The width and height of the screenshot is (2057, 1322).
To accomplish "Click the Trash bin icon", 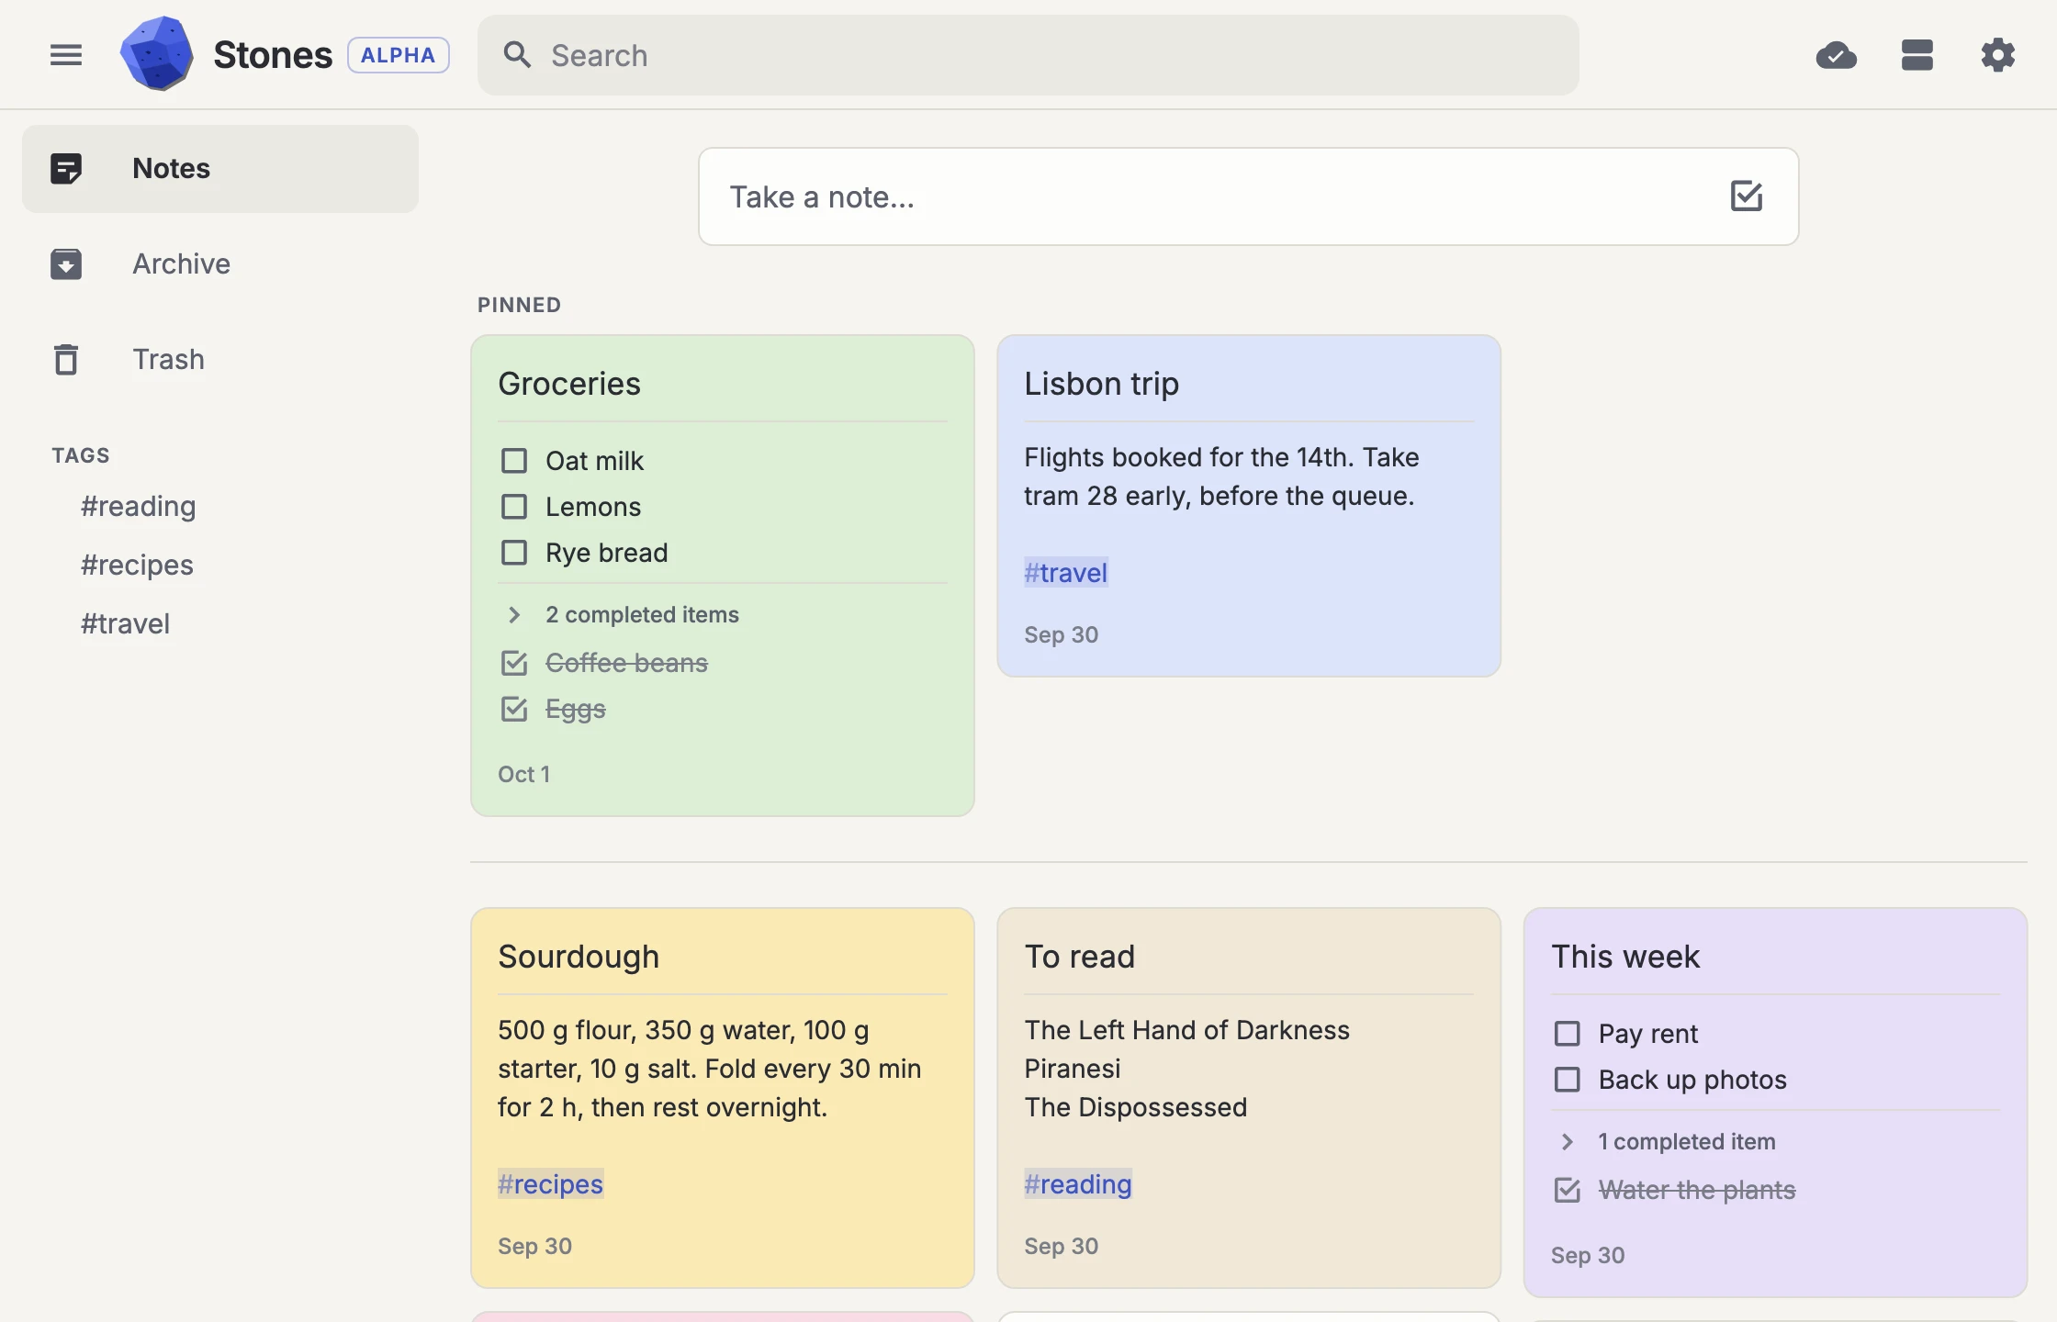I will click(66, 360).
